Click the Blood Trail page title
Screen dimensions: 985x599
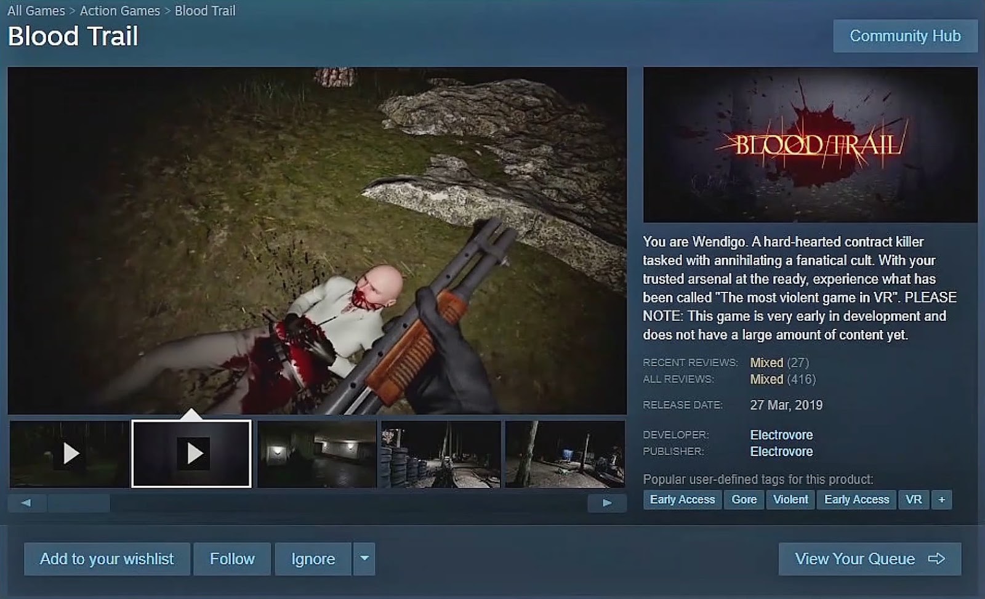(73, 36)
